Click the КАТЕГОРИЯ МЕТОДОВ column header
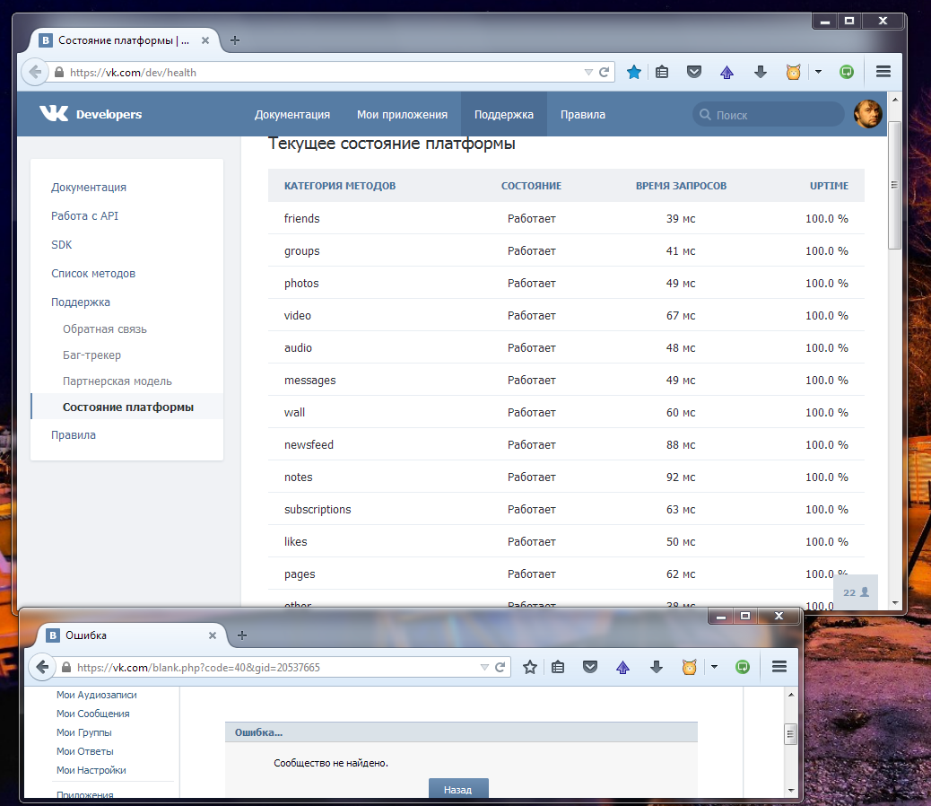931x806 pixels. coord(340,185)
